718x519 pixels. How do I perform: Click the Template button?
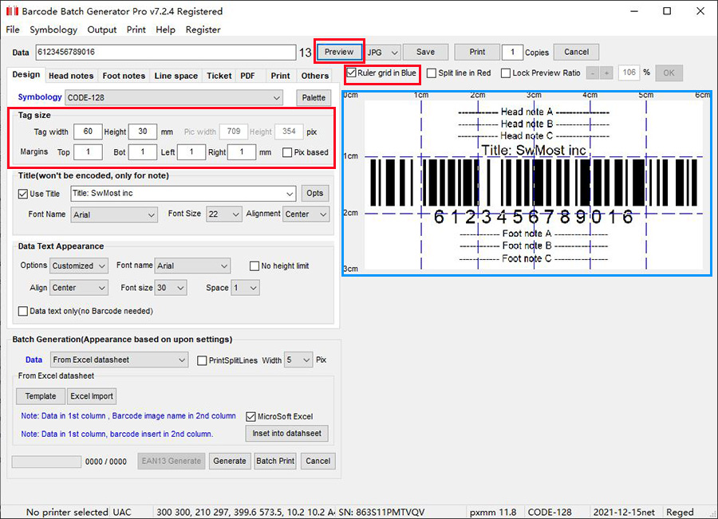point(41,396)
